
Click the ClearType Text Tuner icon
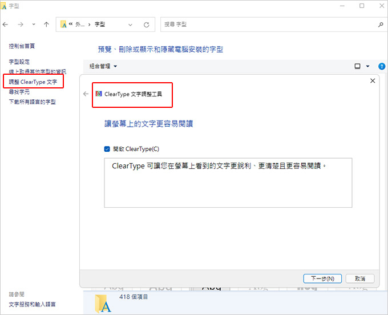[99, 94]
